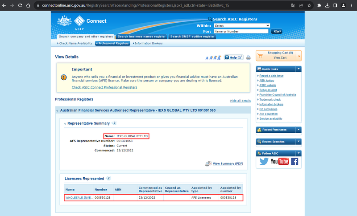
Task: Open Service availability quick link
Action: (271, 118)
